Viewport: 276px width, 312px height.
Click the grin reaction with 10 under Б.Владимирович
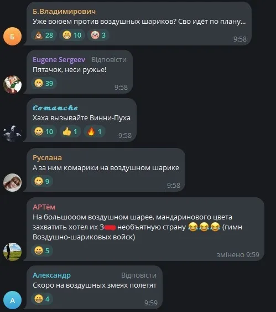click(x=72, y=35)
